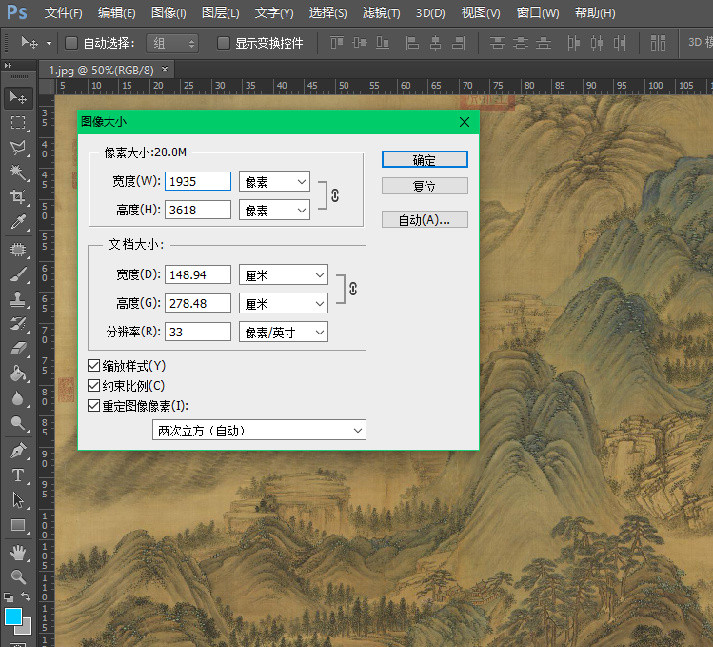Screen dimensions: 713x647
Task: Select the Polygonal Lasso tool
Action: pyautogui.click(x=18, y=147)
